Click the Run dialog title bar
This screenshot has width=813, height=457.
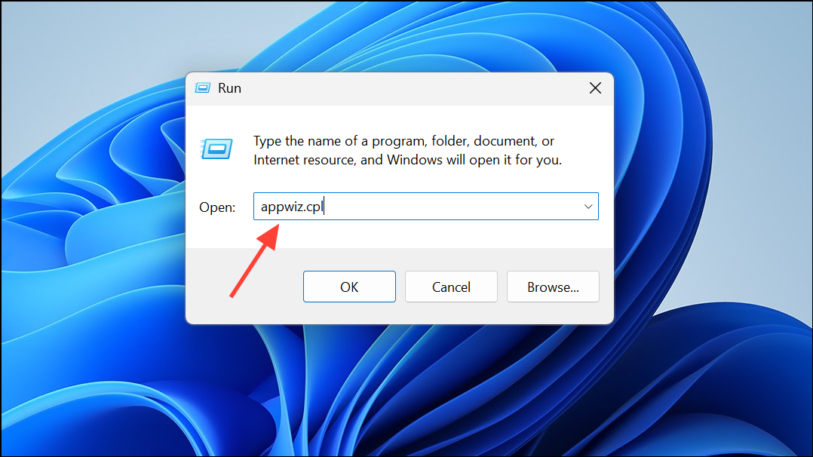tap(415, 87)
